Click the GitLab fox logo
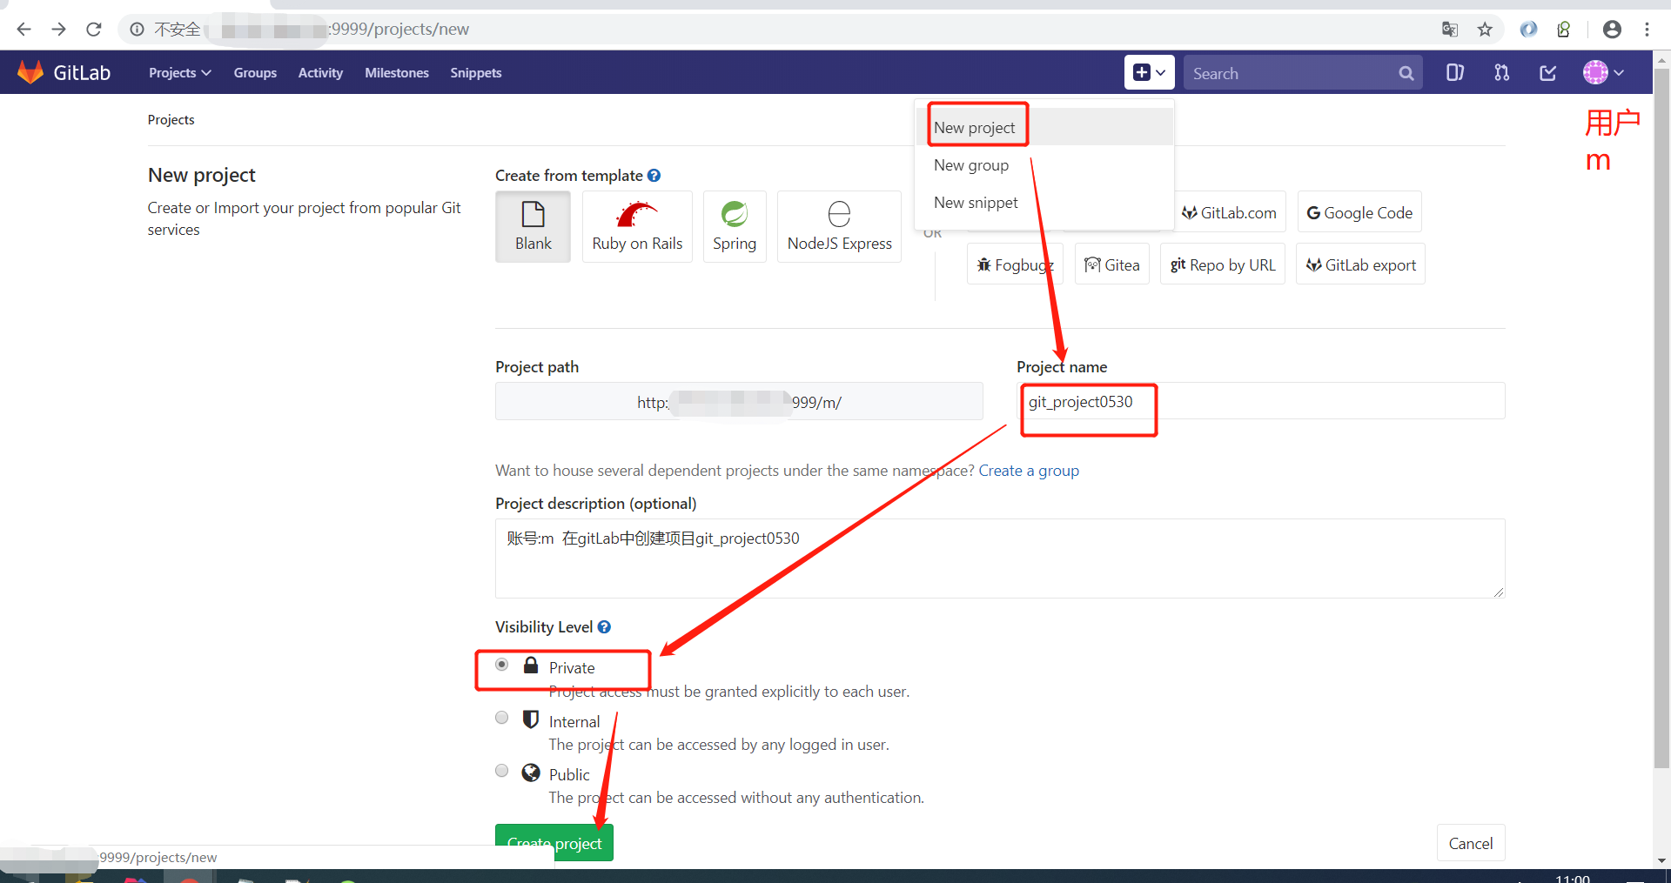Viewport: 1671px width, 883px height. (x=30, y=72)
